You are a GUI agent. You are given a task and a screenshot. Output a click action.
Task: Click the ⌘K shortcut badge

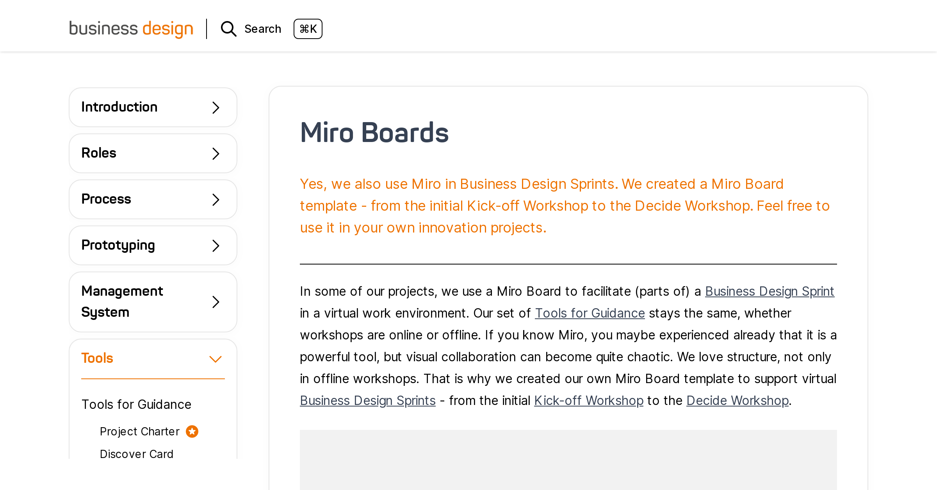coord(308,29)
